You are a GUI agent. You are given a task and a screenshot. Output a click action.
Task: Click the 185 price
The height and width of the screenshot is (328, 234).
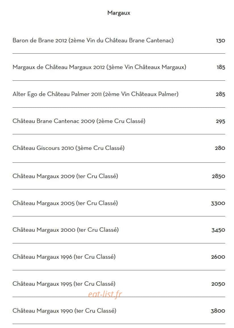221,67
